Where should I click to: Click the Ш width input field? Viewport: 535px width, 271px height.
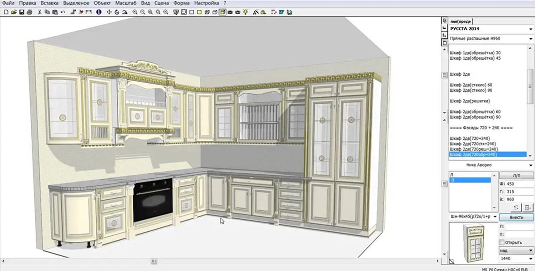(x=520, y=184)
